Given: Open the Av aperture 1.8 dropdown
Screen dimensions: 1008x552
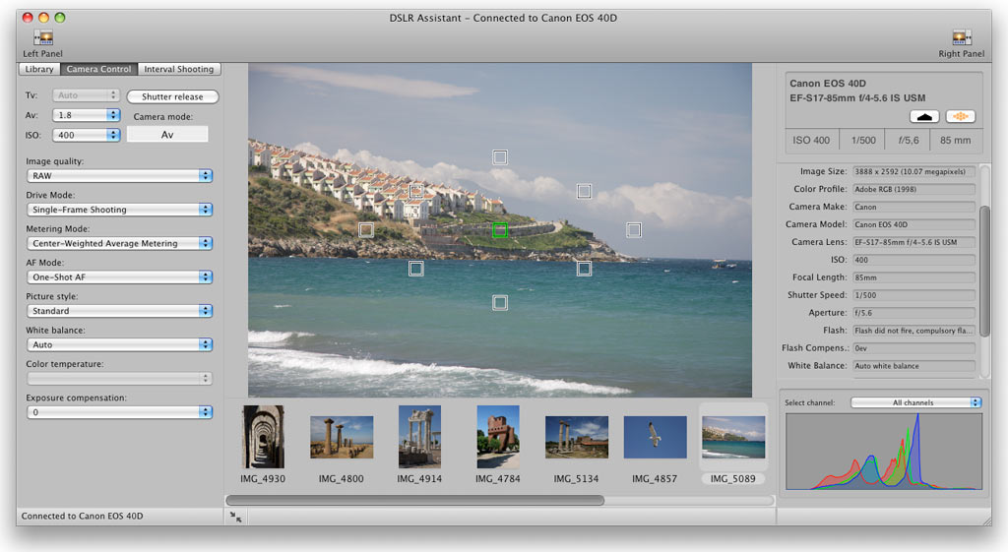Looking at the screenshot, I should (x=87, y=115).
